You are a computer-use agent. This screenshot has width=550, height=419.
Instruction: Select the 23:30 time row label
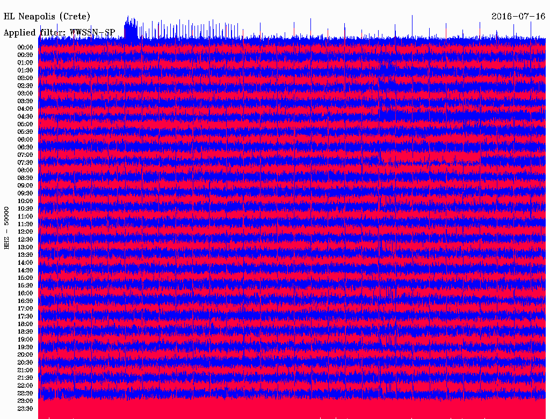point(25,409)
